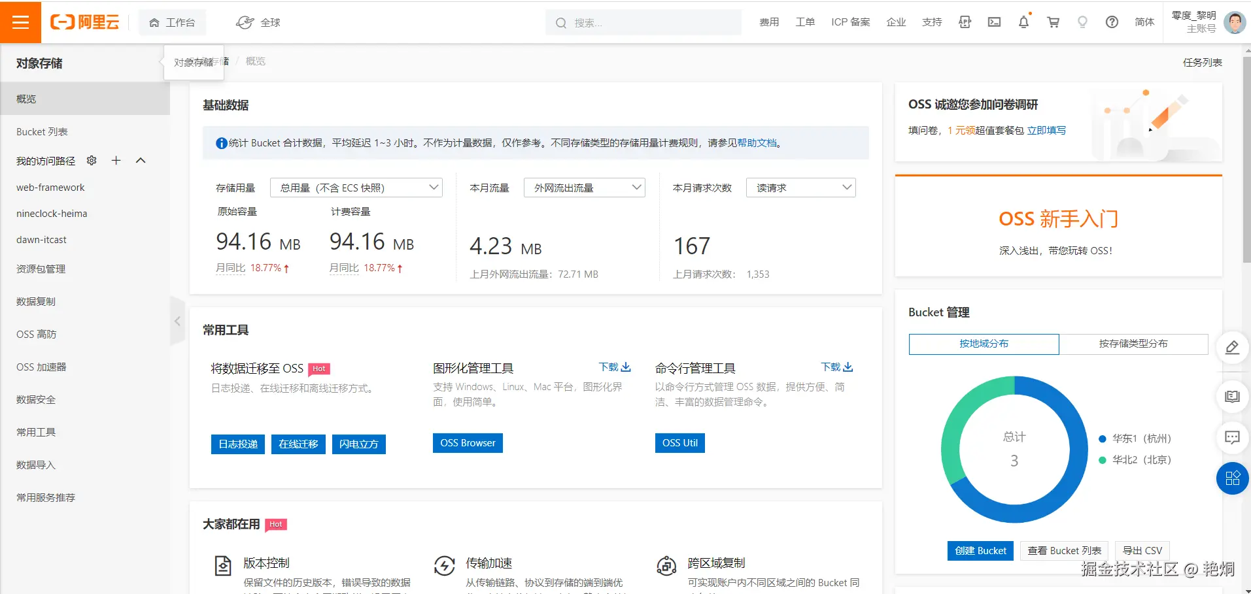1251x594 pixels.
Task: Open the 帮助文档 link
Action: 757,143
